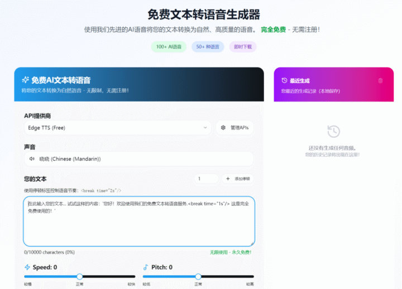402x289 pixels.
Task: Click the trash icon in recent generations header
Action: [380, 80]
